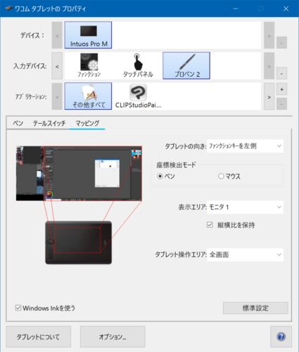Select the タッチパネル touch icon
299x352 pixels.
click(x=138, y=65)
